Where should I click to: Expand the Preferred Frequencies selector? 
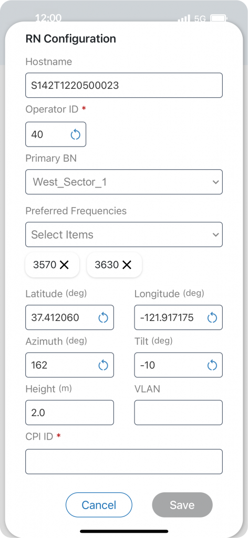[x=124, y=234]
